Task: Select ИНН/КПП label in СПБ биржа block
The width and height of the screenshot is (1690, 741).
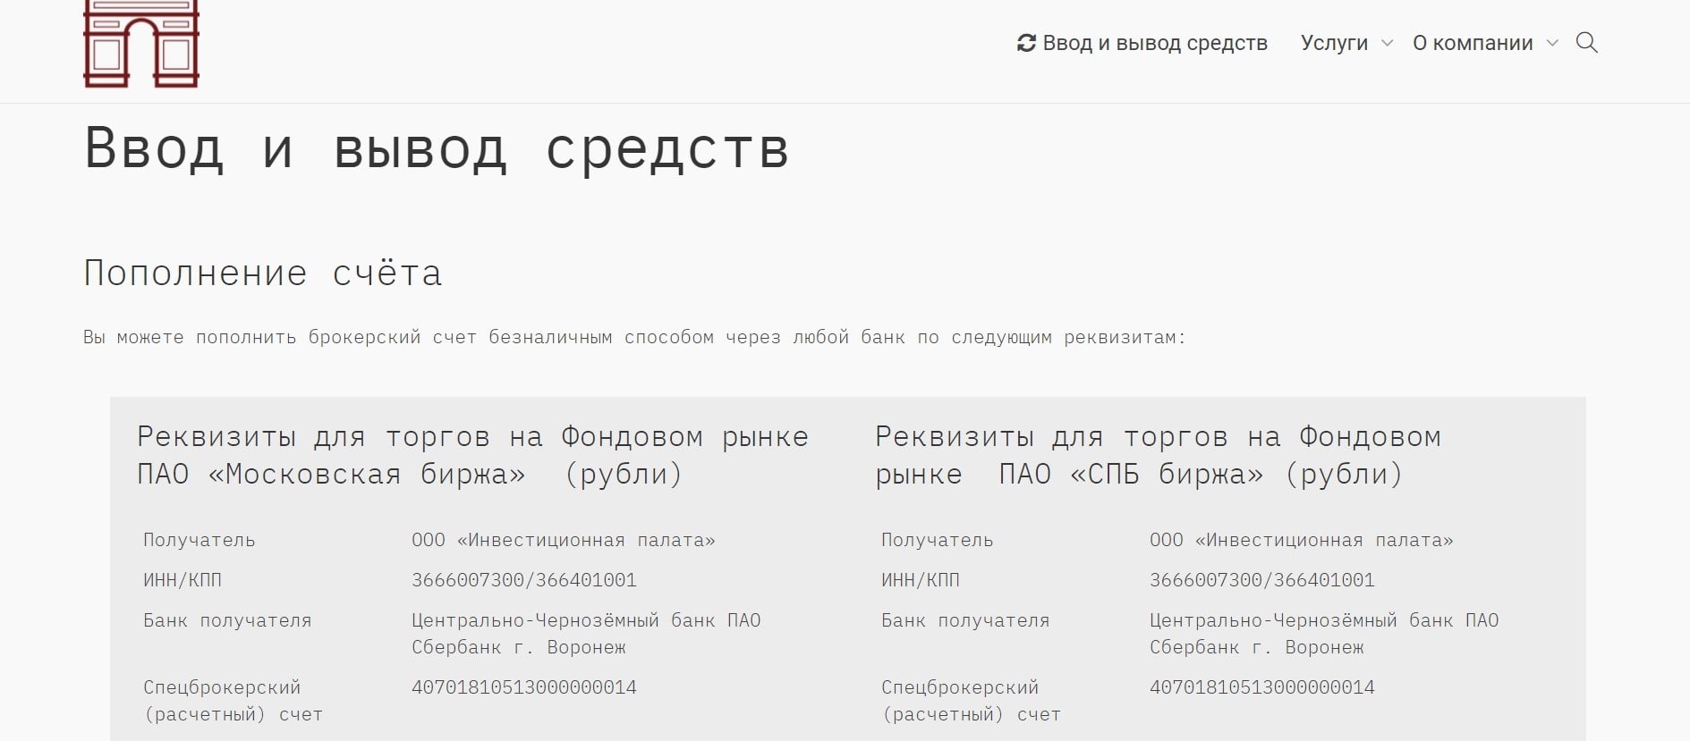Action: 921,580
